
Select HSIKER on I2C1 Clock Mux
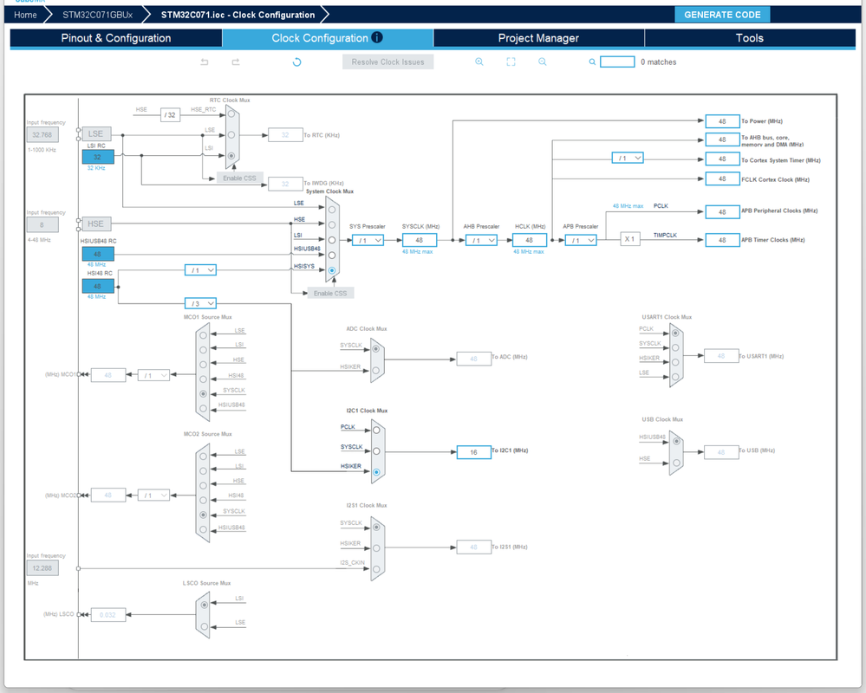pos(376,472)
